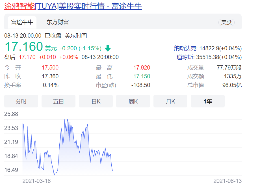The width and height of the screenshot is (260, 188).
Task: Click the 21.19 y-axis label
Action: point(11,142)
